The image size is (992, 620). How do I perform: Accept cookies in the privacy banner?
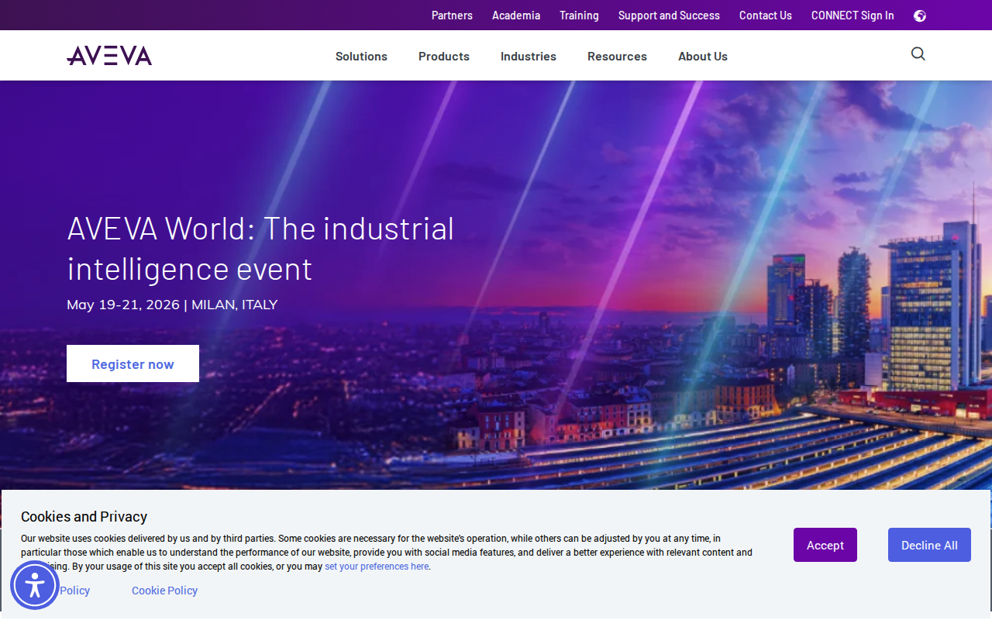(x=825, y=545)
